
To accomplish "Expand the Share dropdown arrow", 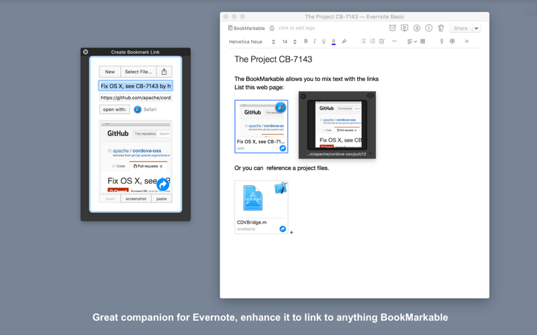I will (477, 28).
